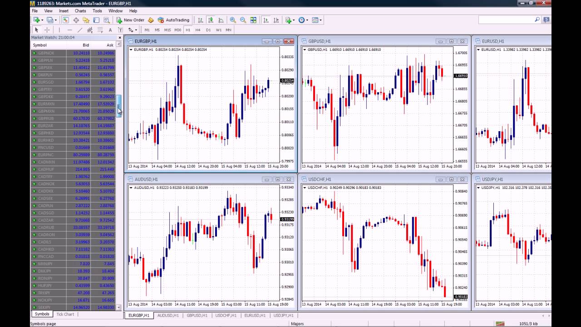Zoom out on the chart
This screenshot has height=327, width=581.
click(x=243, y=20)
